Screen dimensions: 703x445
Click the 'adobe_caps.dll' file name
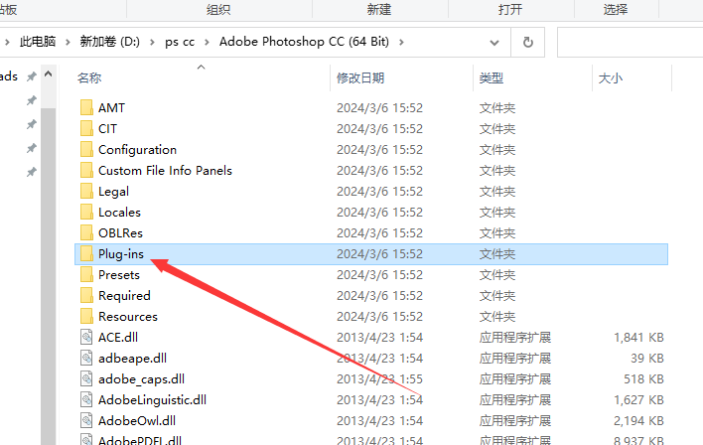tap(141, 379)
